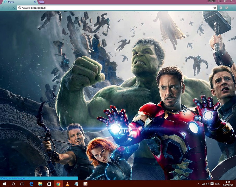Click the 'Waiting for www.blogger.com...' status text
This screenshot has height=187, width=236.
pos(16,178)
